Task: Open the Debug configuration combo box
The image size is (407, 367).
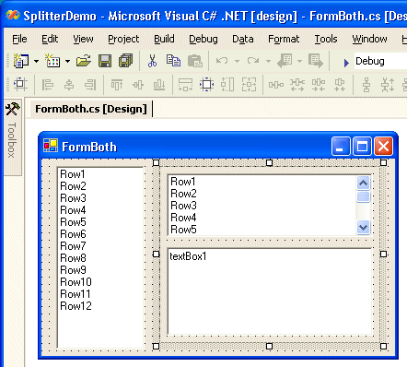Action: click(x=380, y=61)
